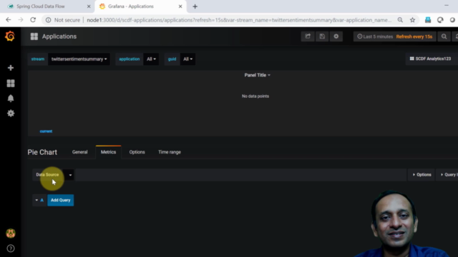Open the Applications dashboard title picker

coord(59,36)
